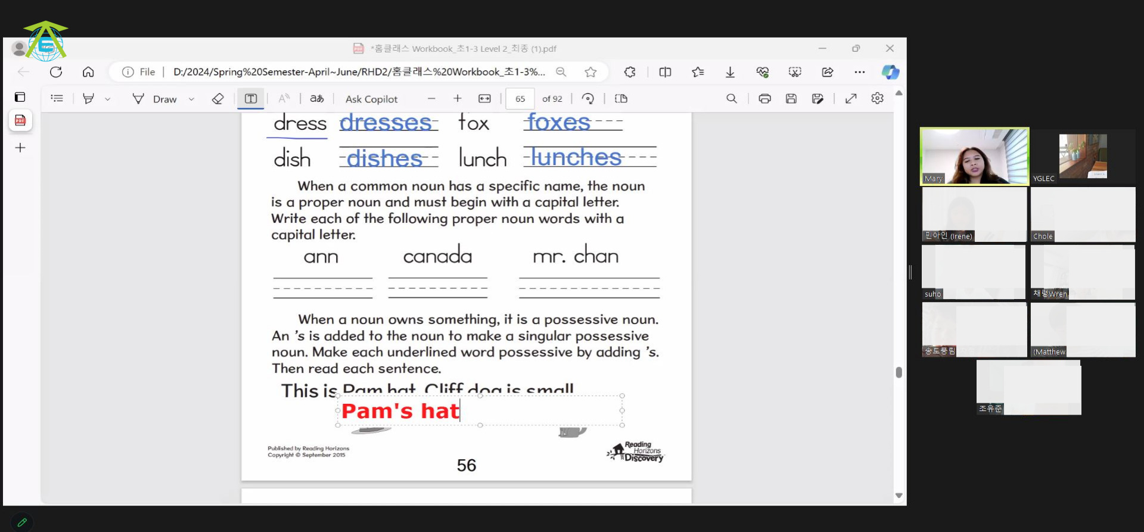Click the zoom magnifier in address bar
The width and height of the screenshot is (1144, 532).
click(x=561, y=72)
